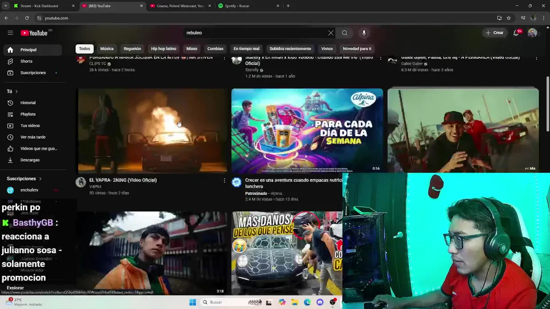Open the notifications bell
Image resolution: width=550 pixels, height=309 pixels.
(x=516, y=33)
